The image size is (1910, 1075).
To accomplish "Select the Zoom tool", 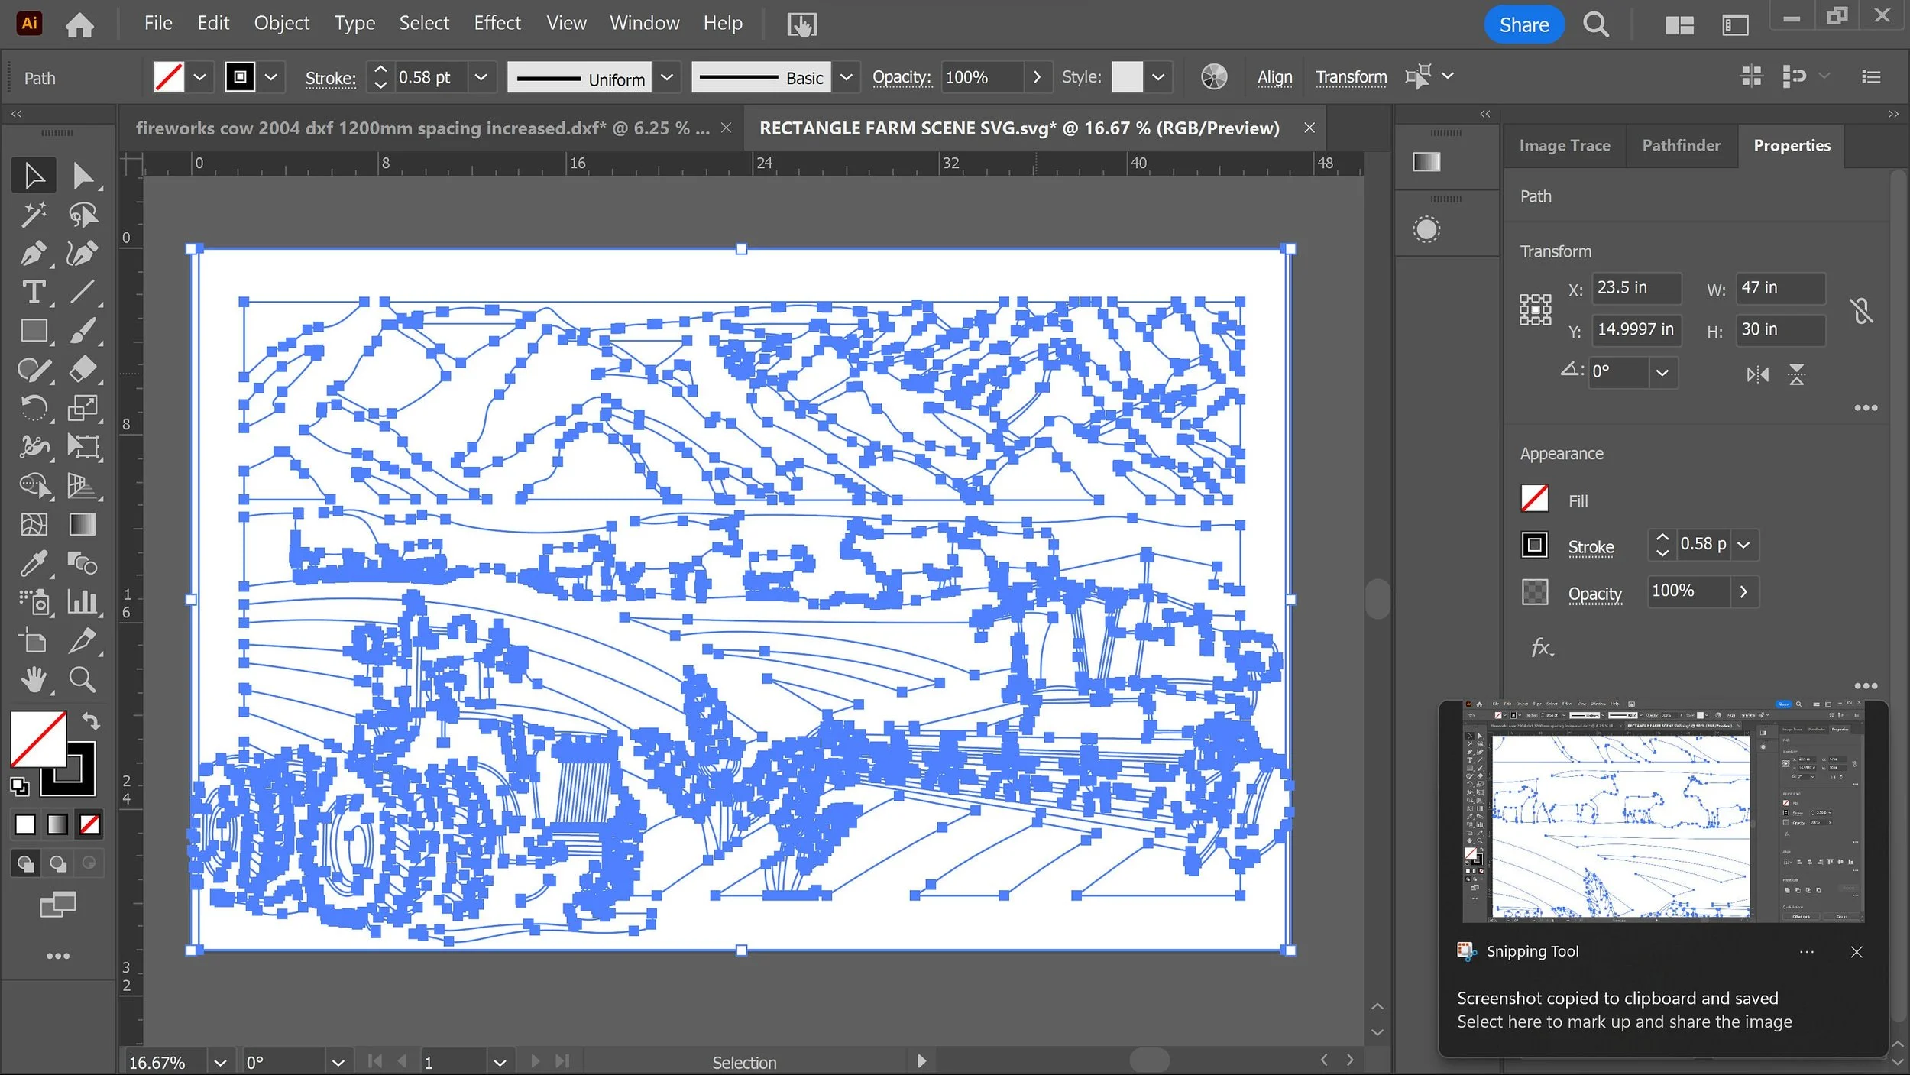I will 82,679.
